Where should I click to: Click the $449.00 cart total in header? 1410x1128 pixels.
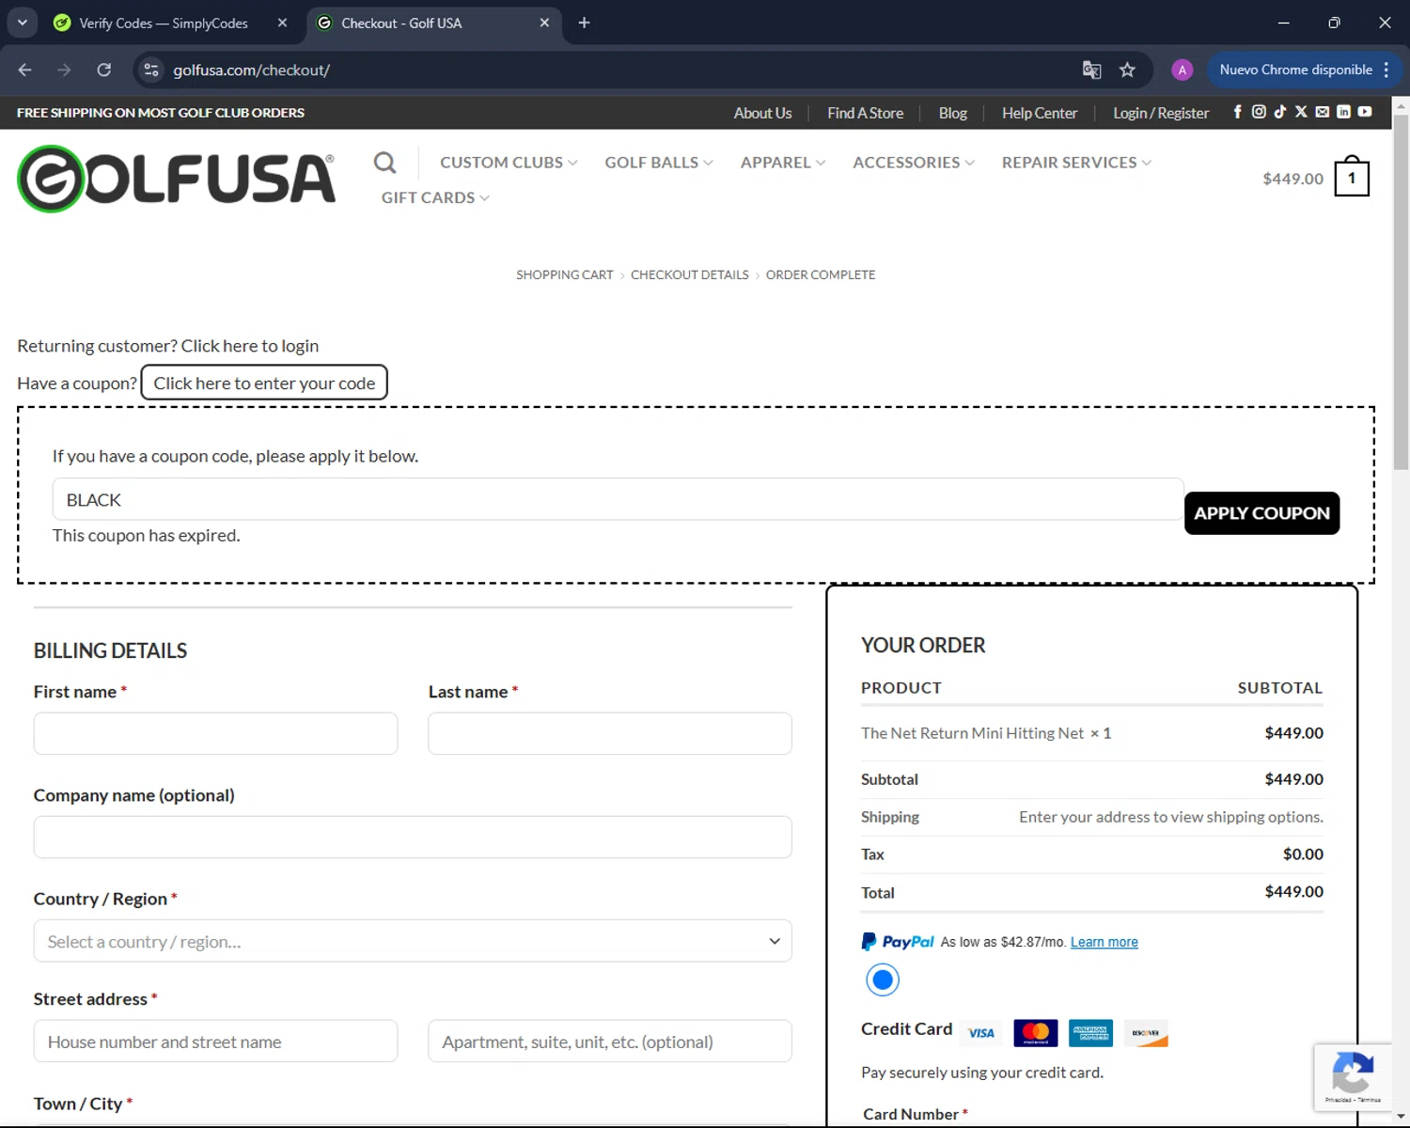1292,179
